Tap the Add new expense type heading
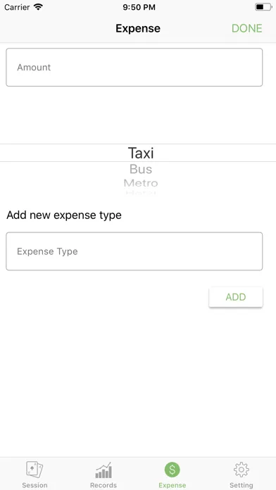Image resolution: width=276 pixels, height=490 pixels. tap(64, 215)
